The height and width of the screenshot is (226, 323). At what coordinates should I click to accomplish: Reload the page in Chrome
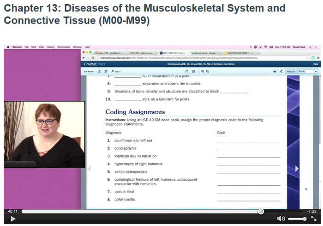click(x=93, y=58)
